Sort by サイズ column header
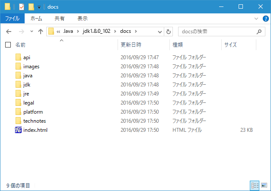This screenshot has width=271, height=191. pos(230,45)
